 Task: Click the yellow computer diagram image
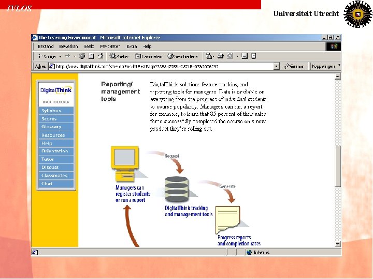point(125,164)
